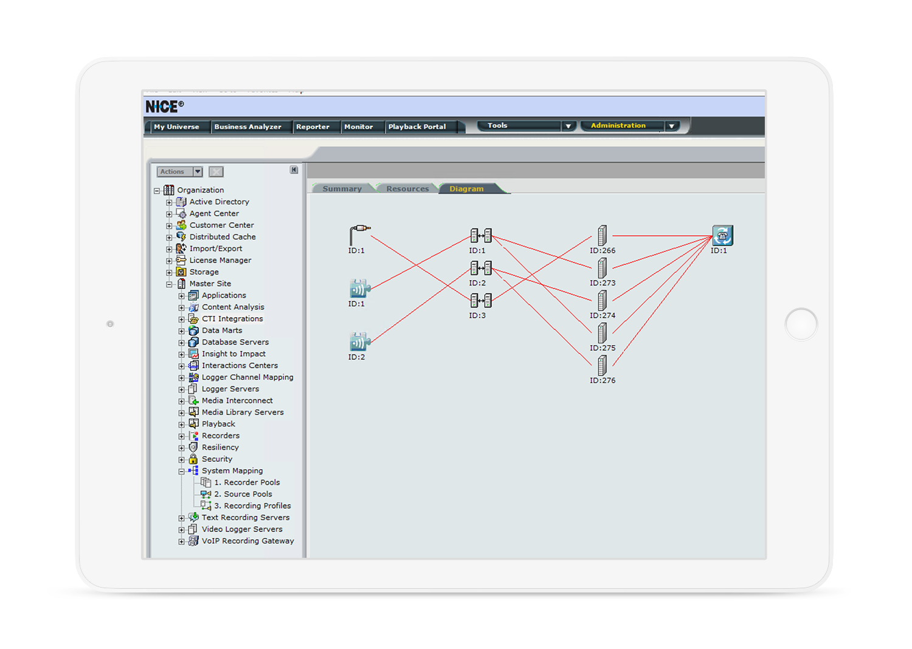This screenshot has height=649, width=912.
Task: Expand the Recorders node
Action: click(181, 436)
